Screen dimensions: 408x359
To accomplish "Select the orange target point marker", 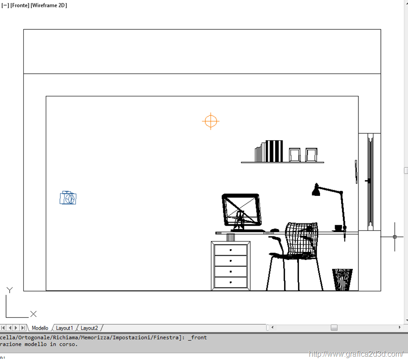I will pos(211,121).
